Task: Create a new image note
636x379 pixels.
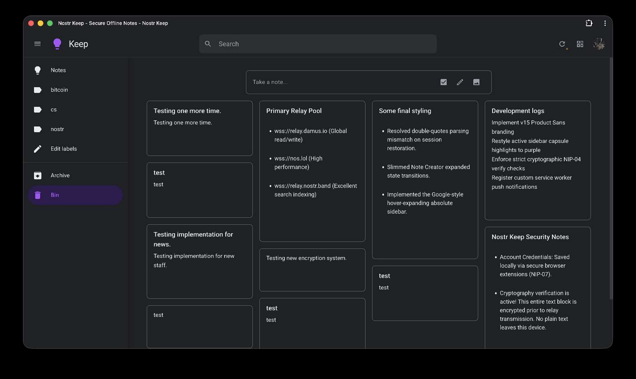Action: tap(476, 82)
